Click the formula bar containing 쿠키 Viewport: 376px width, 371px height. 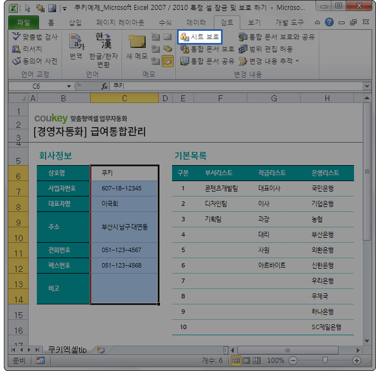[x=236, y=86]
